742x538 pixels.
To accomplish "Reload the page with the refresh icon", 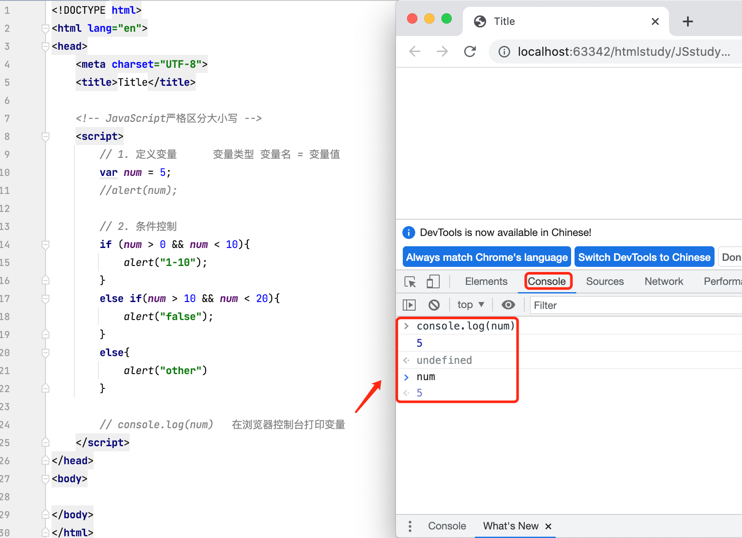I will tap(470, 52).
